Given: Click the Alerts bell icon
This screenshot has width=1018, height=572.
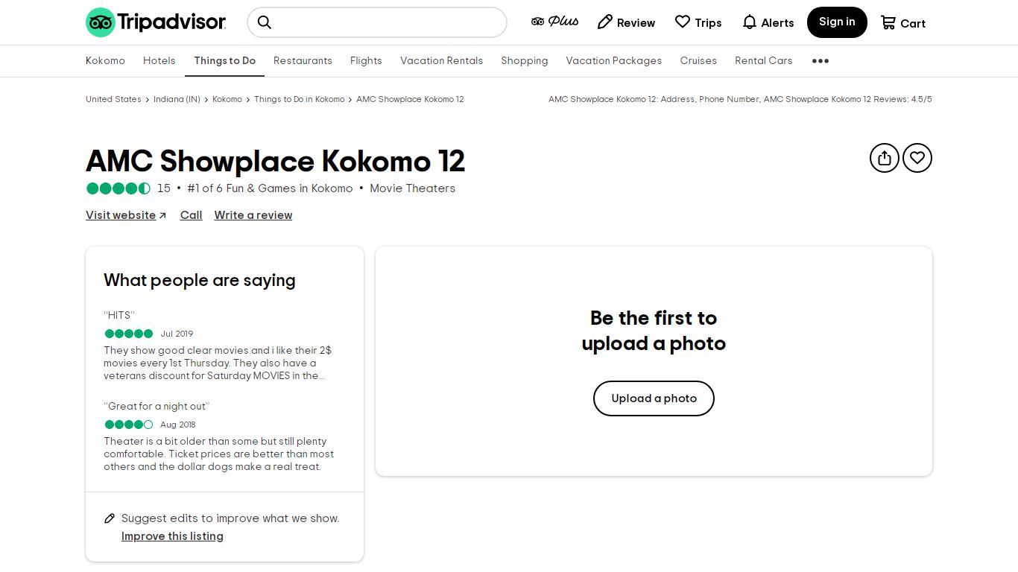Looking at the screenshot, I should pyautogui.click(x=750, y=22).
